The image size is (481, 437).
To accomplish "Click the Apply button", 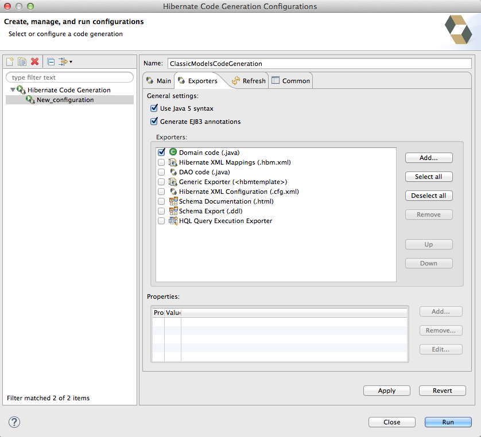I will [387, 391].
